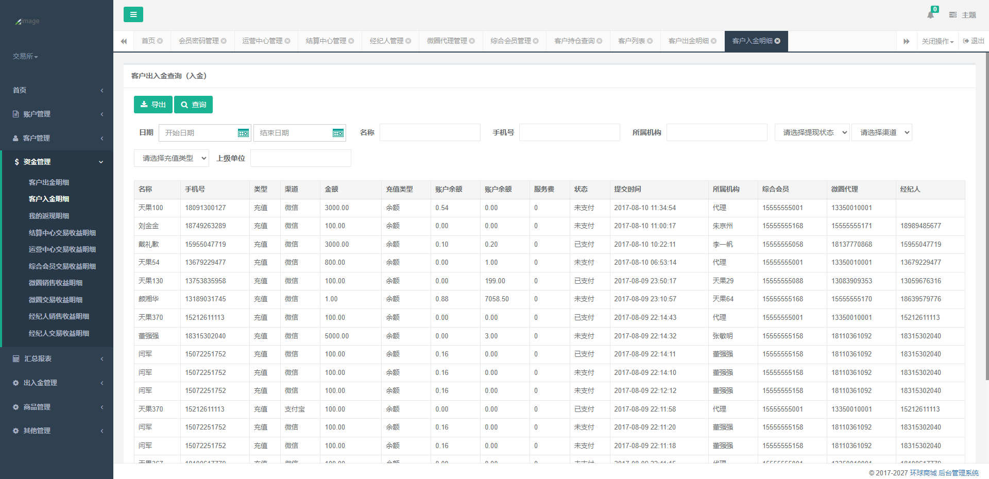The width and height of the screenshot is (989, 479).
Task: Close the 客户列表 tab via its x icon
Action: pos(650,41)
